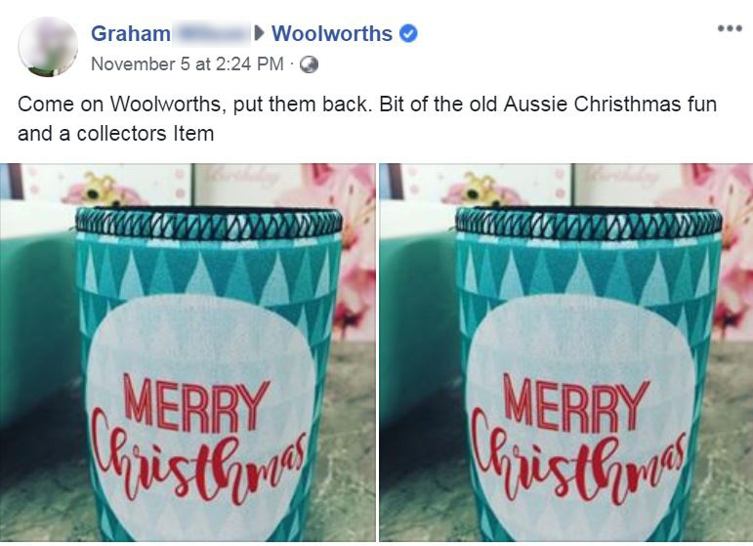Open the three-dots post options menu
Screen dimensions: 753x546
[x=730, y=28]
